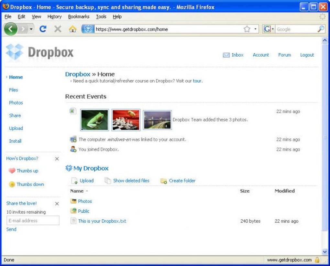The height and width of the screenshot is (266, 330).
Task: Open the Tools menu
Action: (101, 16)
